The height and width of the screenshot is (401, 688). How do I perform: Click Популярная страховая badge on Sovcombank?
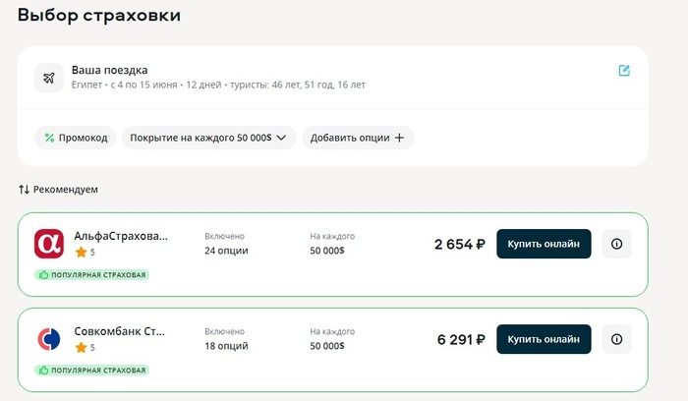coord(91,370)
